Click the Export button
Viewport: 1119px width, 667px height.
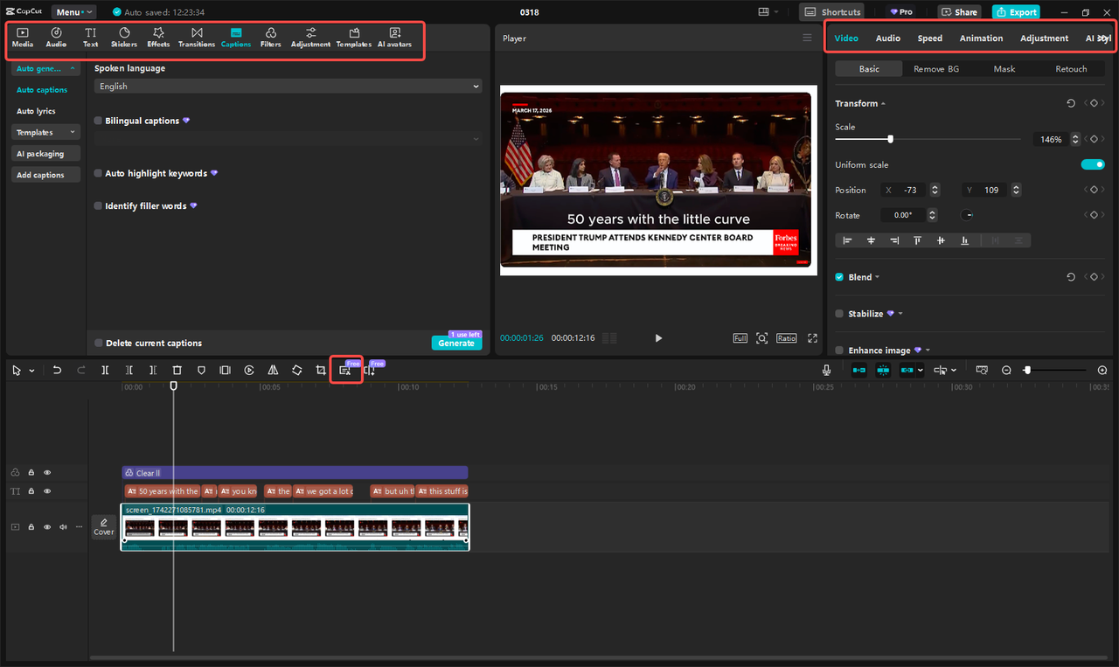1015,11
